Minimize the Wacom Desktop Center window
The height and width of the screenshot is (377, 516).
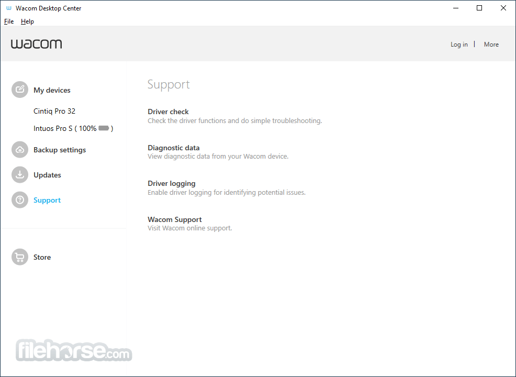click(456, 8)
